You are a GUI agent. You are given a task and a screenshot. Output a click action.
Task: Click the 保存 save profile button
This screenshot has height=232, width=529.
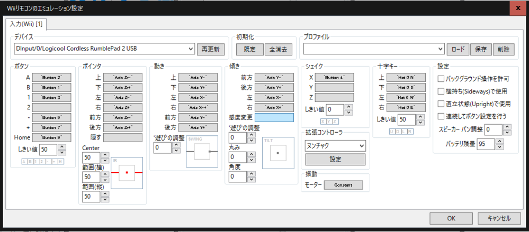pyautogui.click(x=480, y=49)
